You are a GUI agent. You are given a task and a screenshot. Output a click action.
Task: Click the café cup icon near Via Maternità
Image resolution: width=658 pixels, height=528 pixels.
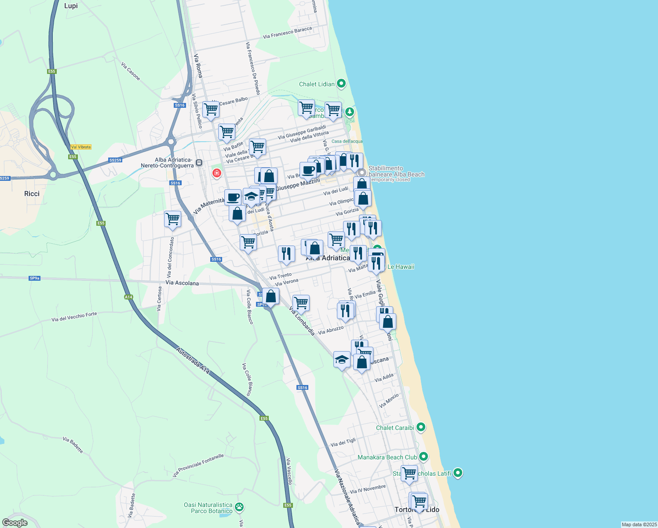coord(232,197)
